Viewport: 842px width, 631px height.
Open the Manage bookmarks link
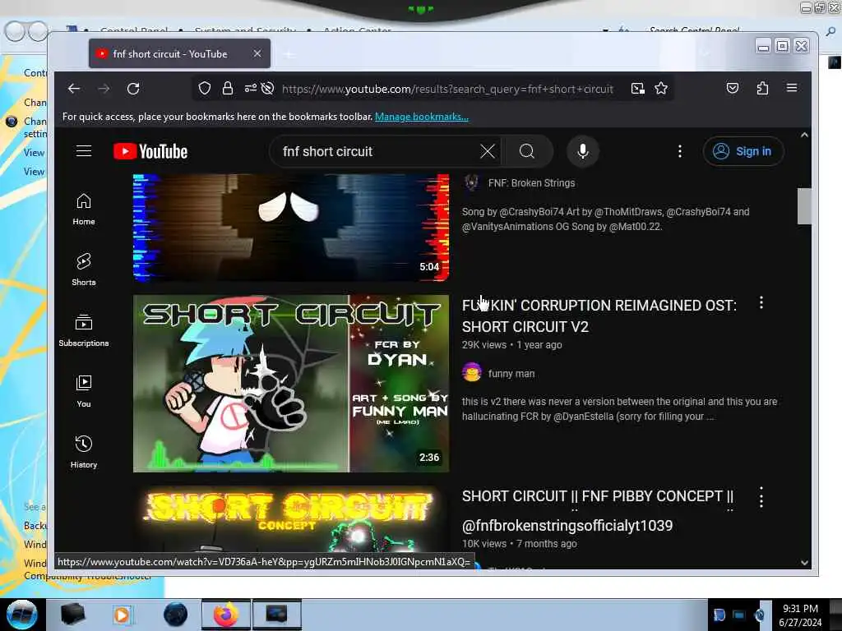pyautogui.click(x=422, y=117)
